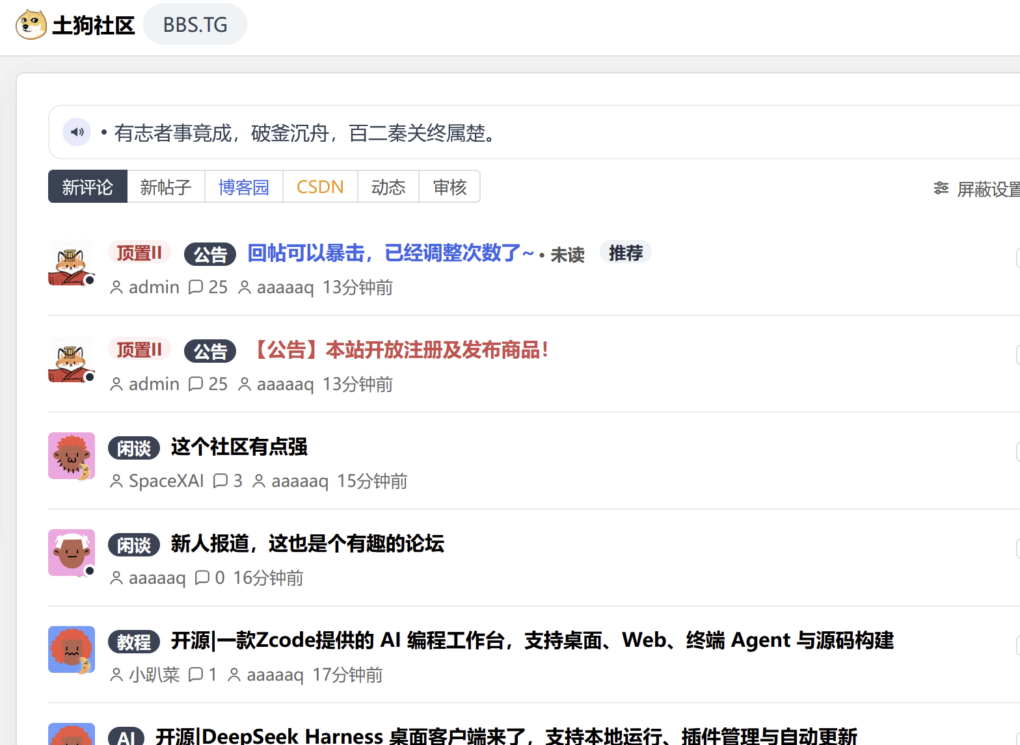
Task: Click the 未读 label
Action: point(567,254)
